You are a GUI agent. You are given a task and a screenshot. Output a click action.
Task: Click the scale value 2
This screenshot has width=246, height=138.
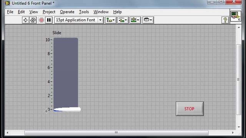click(49, 95)
